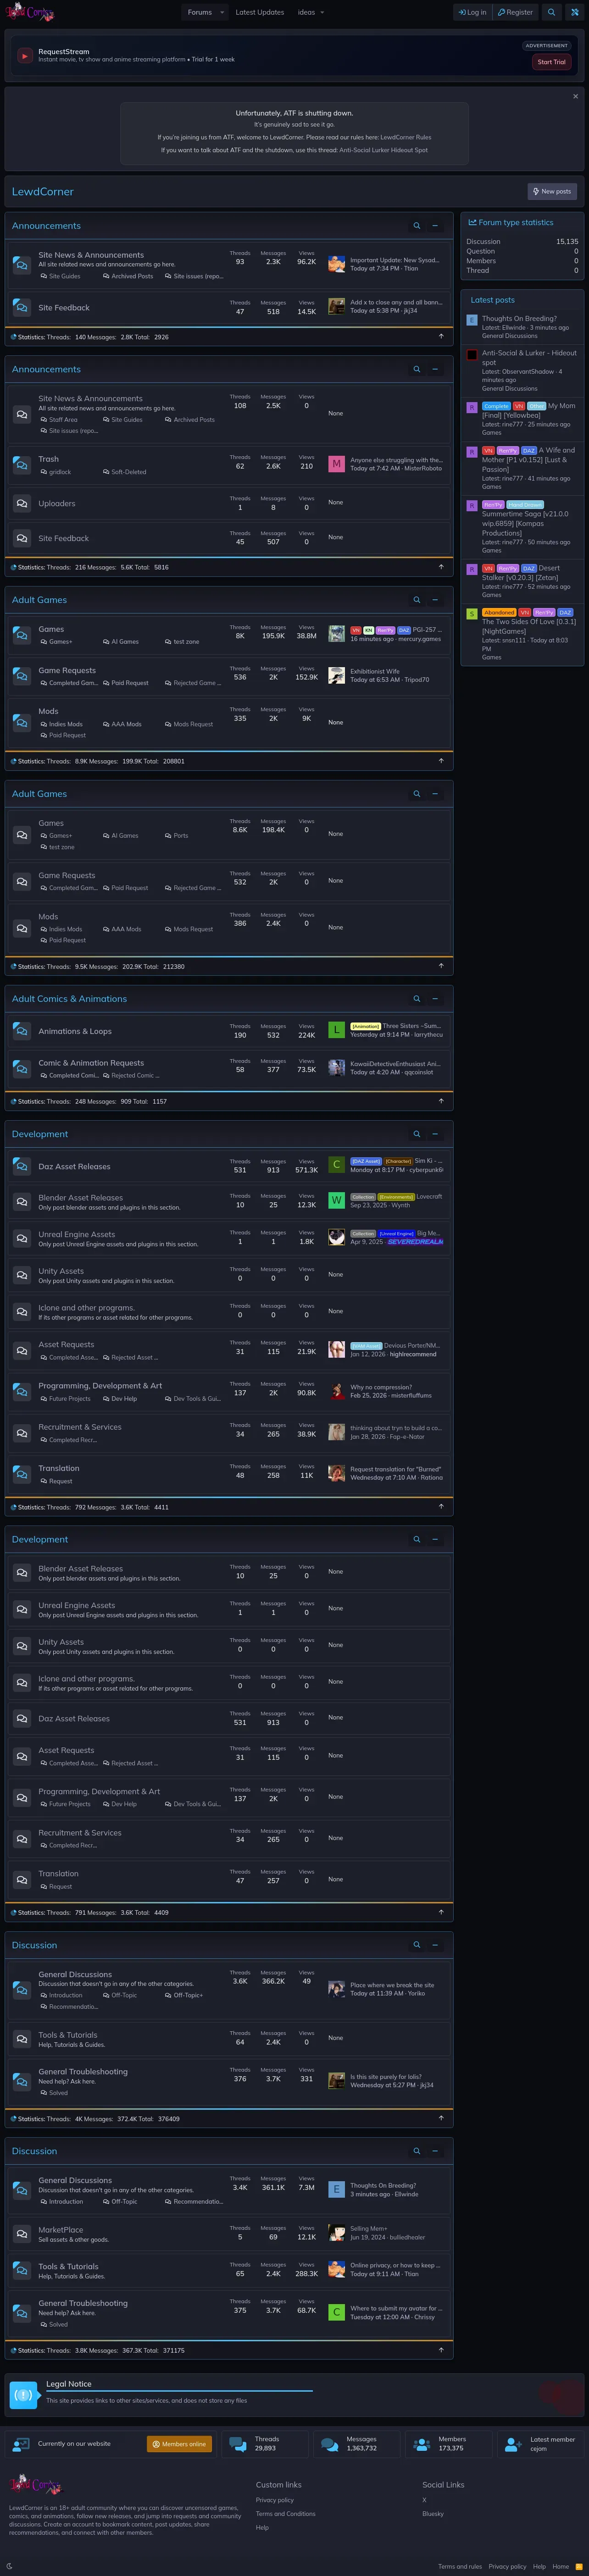Open the ideas navigation tab
589x2576 pixels.
(x=306, y=12)
